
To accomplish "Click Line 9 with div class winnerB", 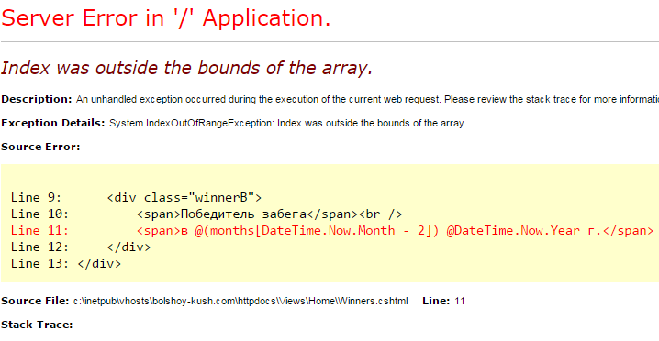I will [x=136, y=197].
